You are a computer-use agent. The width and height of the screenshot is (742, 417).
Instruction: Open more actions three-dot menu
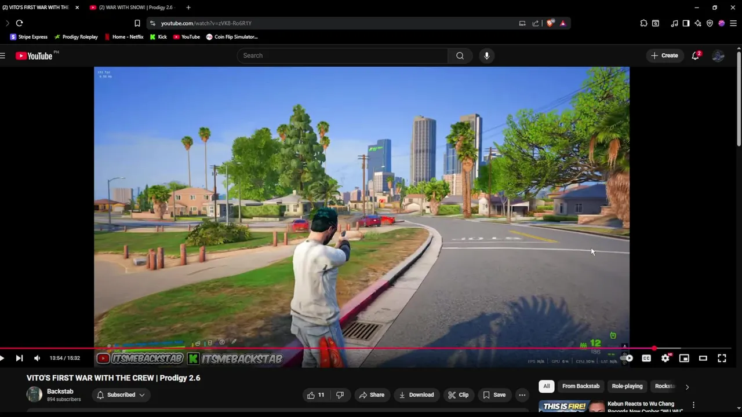pyautogui.click(x=522, y=395)
